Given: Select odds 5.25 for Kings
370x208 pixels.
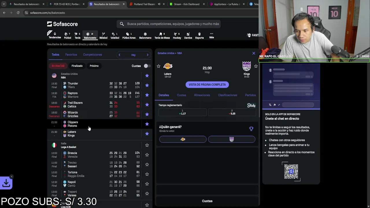Looking at the screenshot, I should coord(232,112).
